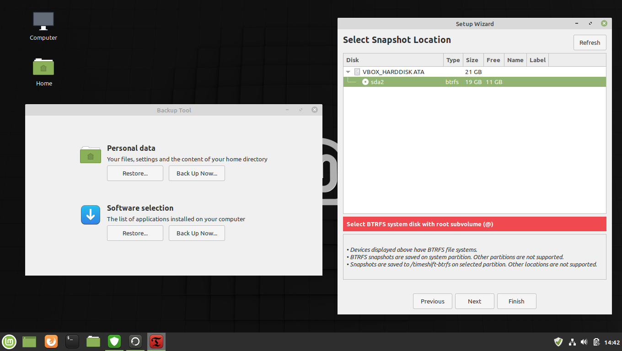The image size is (622, 351).
Task: Click Refresh in Setup Wizard
Action: coord(590,43)
